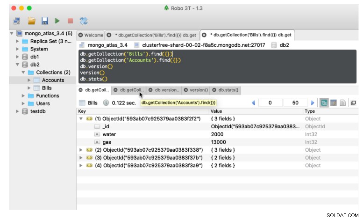Switch to the middle db.getCollection('Bills') tab
This screenshot has height=220, width=363.
pyautogui.click(x=156, y=35)
